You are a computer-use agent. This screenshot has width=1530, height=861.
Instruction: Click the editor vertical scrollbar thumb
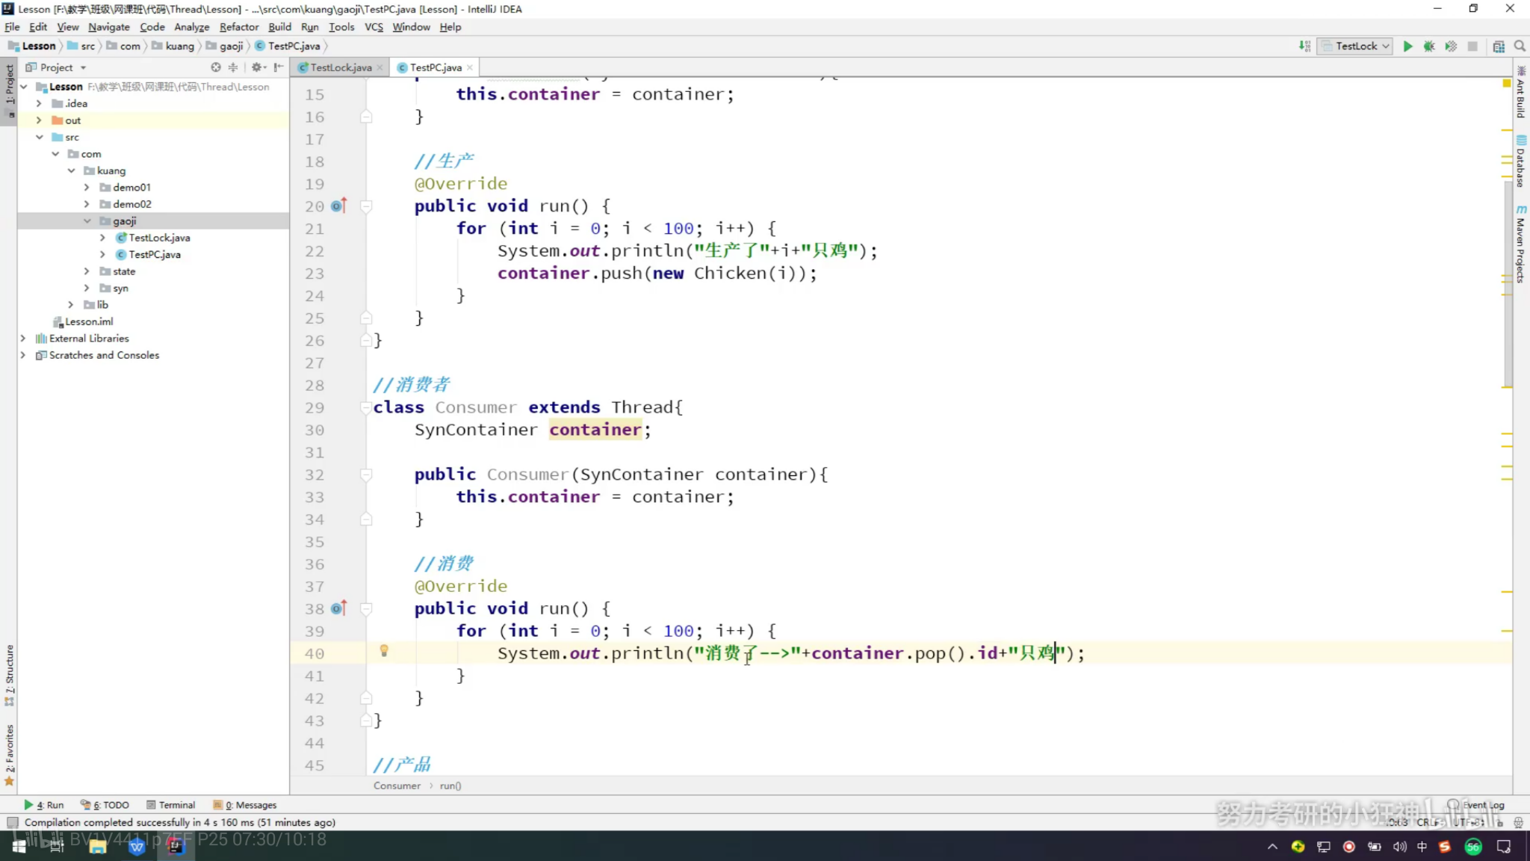1508,284
